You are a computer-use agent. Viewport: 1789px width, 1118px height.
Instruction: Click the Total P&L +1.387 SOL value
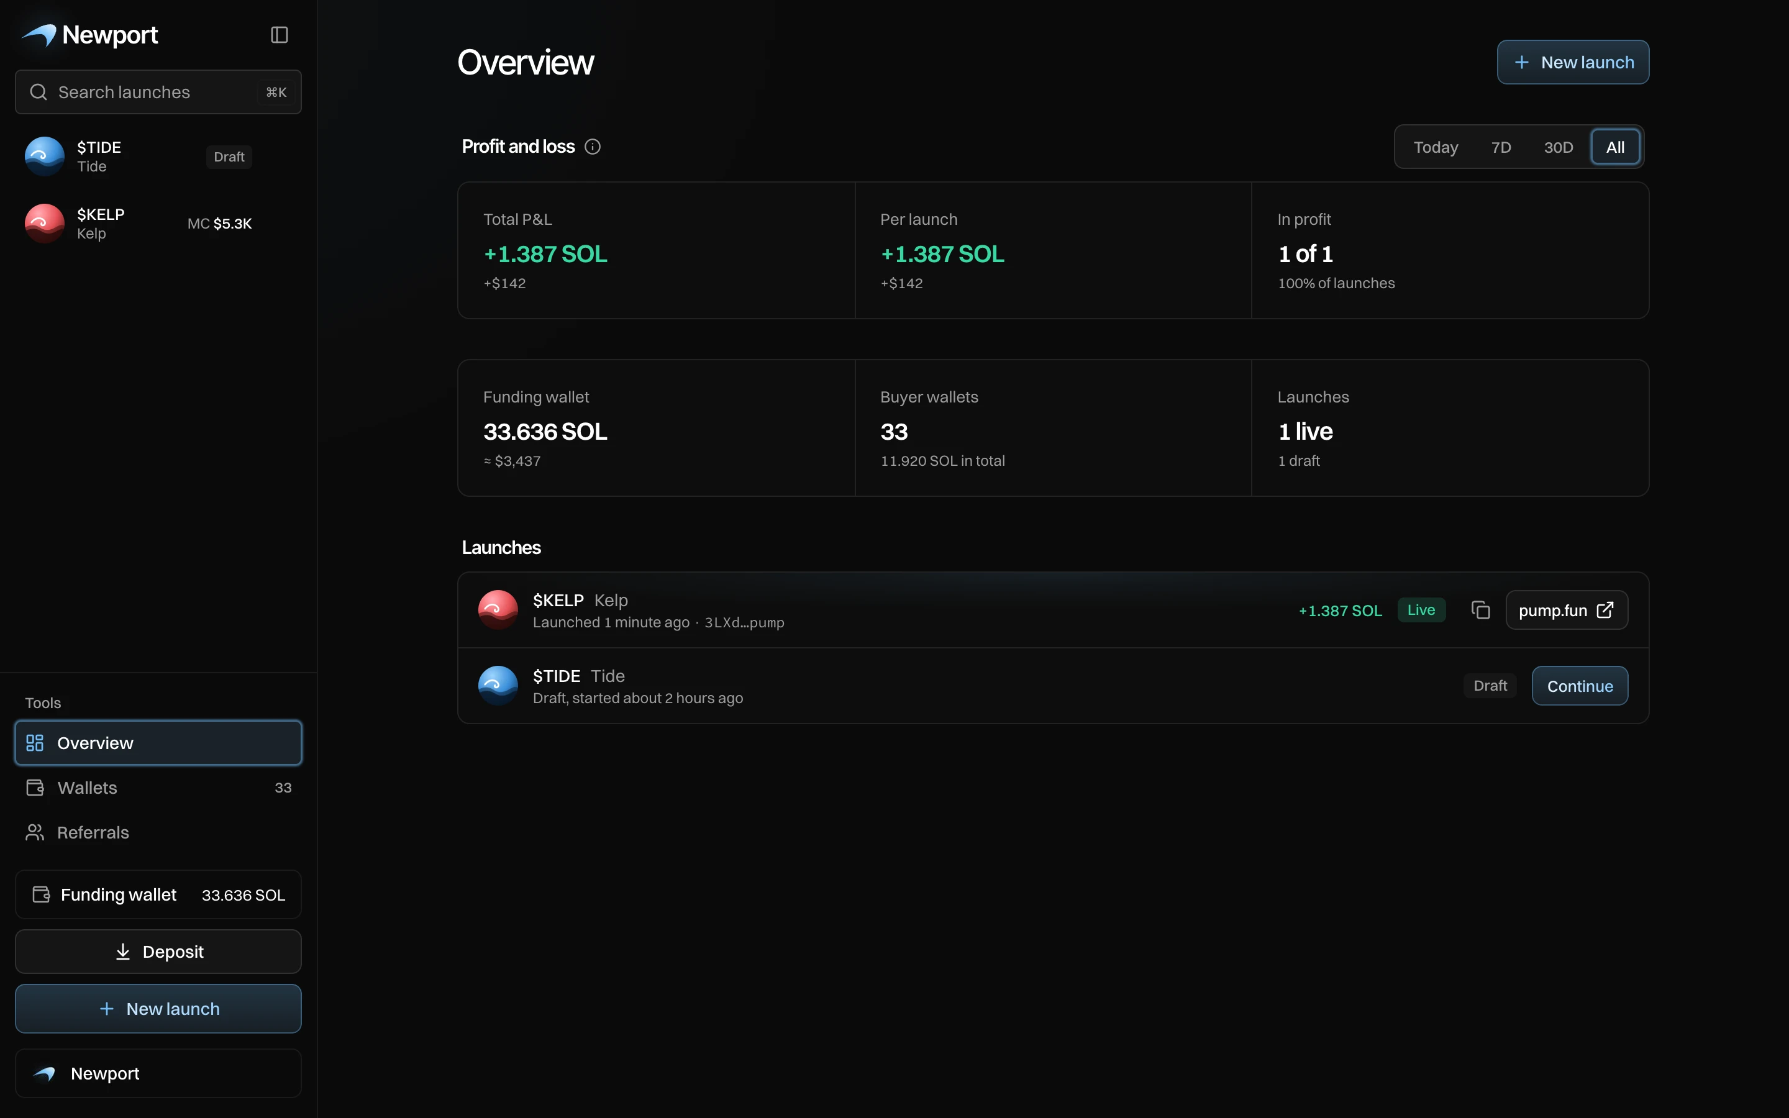pyautogui.click(x=545, y=253)
